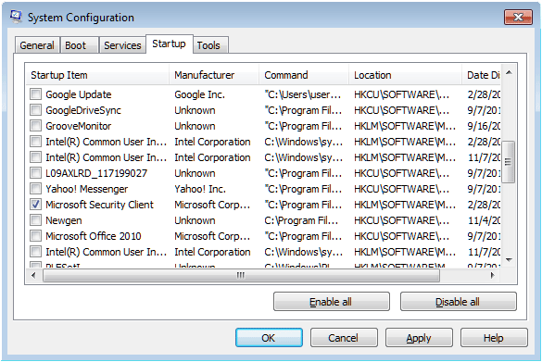
Task: Click the Disable all button
Action: [459, 302]
